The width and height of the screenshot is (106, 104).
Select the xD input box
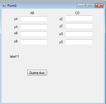click(x=79, y=34)
